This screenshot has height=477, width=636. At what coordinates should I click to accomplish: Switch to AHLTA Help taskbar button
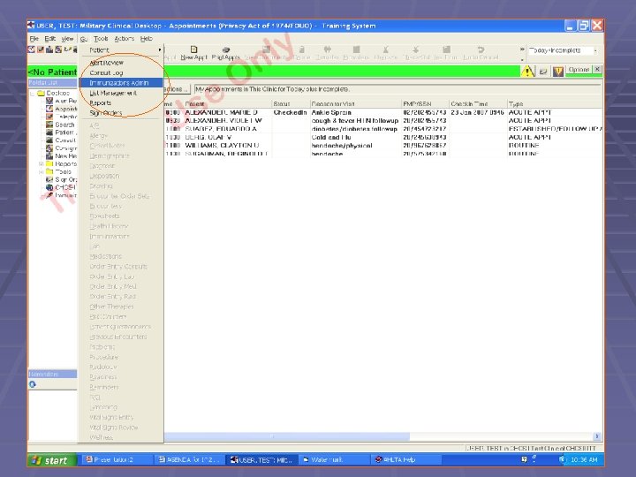[405, 459]
